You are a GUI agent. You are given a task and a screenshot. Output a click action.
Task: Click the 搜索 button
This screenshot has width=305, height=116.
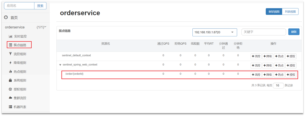[x=40, y=6]
